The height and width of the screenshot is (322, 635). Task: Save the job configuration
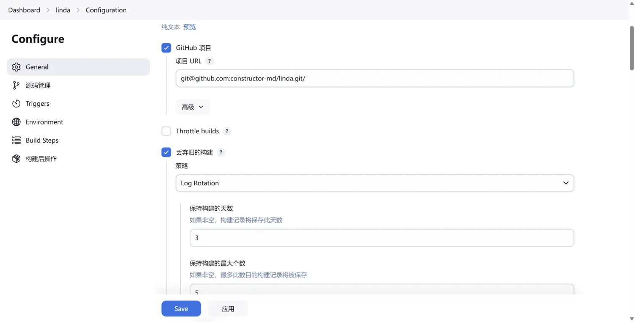(181, 309)
